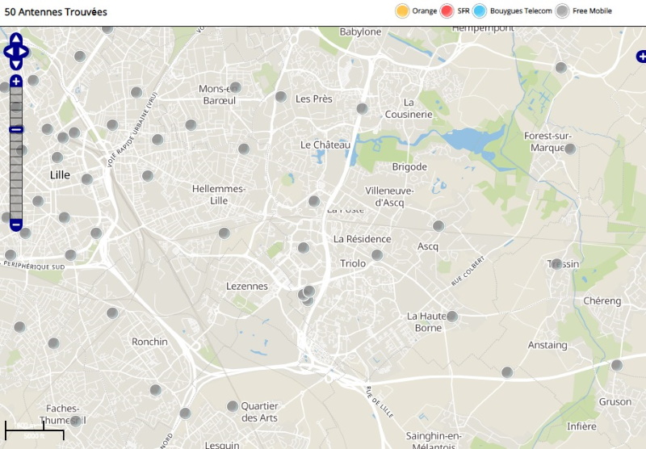
Task: Click the Chéreng map label
Action: 602,300
